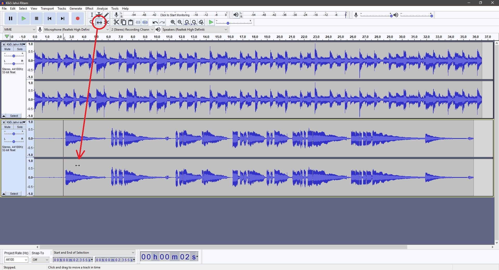This screenshot has height=270, width=499.
Task: Select the Draw (pencil) tool
Action: pyautogui.click(x=106, y=15)
